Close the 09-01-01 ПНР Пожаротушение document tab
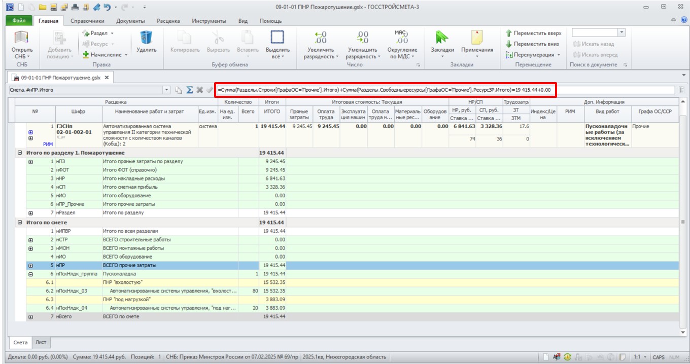The image size is (690, 364). coord(107,78)
